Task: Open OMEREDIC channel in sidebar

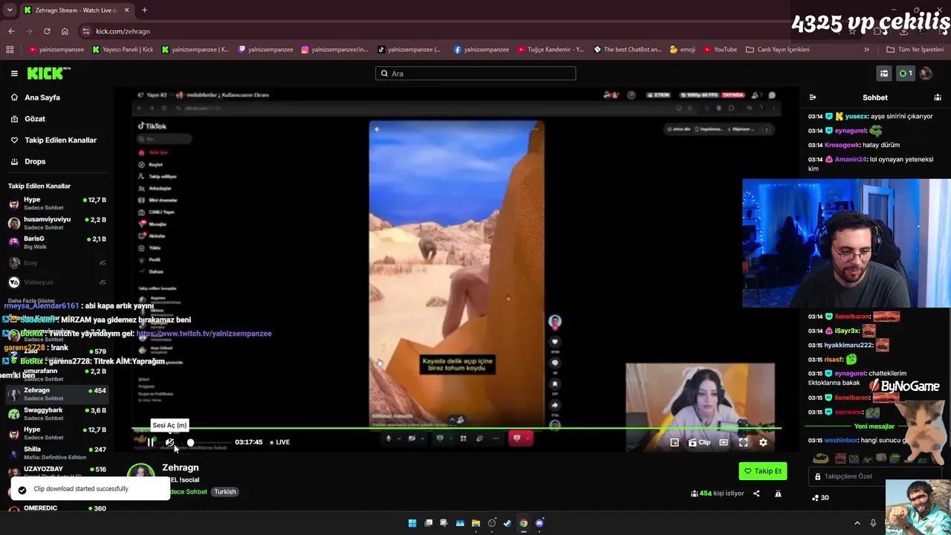Action: pyautogui.click(x=57, y=508)
